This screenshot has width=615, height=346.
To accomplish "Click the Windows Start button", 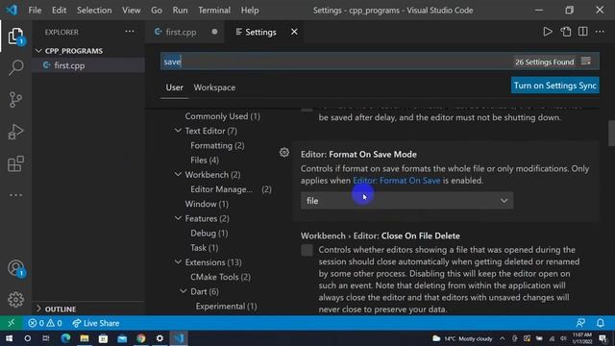I will pyautogui.click(x=9, y=338).
